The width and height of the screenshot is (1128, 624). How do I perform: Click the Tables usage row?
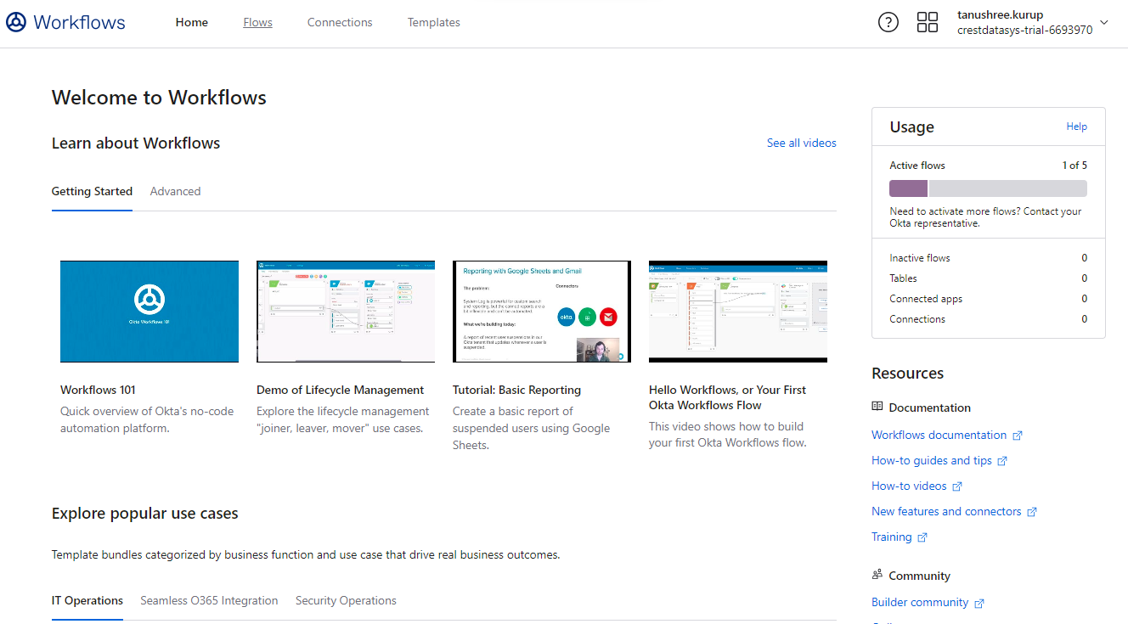click(x=988, y=278)
